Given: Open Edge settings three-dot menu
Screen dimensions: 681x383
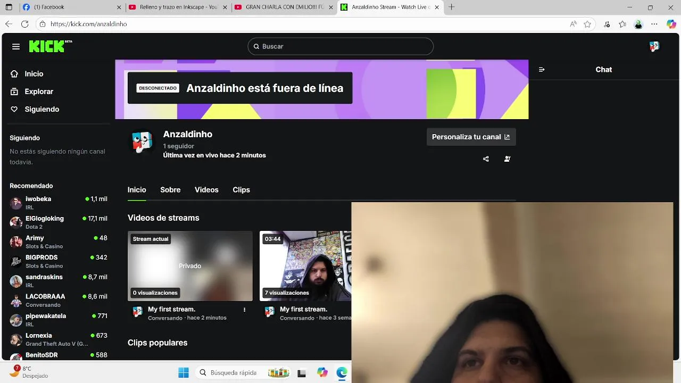Looking at the screenshot, I should [654, 24].
